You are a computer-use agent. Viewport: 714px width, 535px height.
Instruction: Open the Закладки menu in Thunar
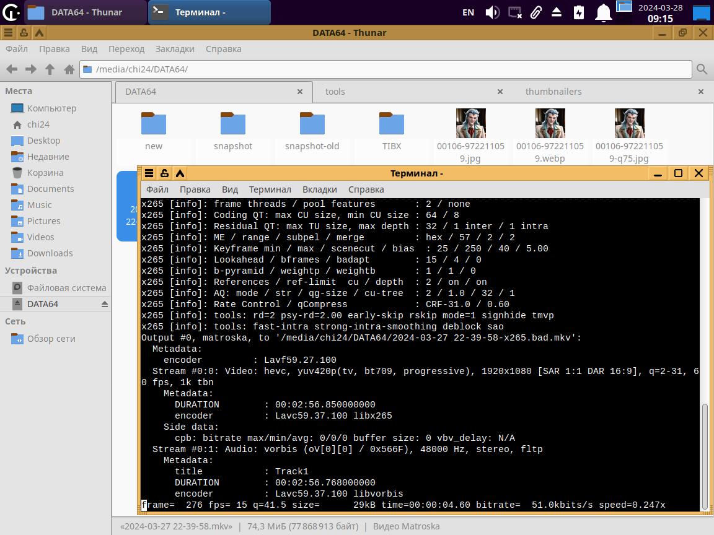coord(175,49)
